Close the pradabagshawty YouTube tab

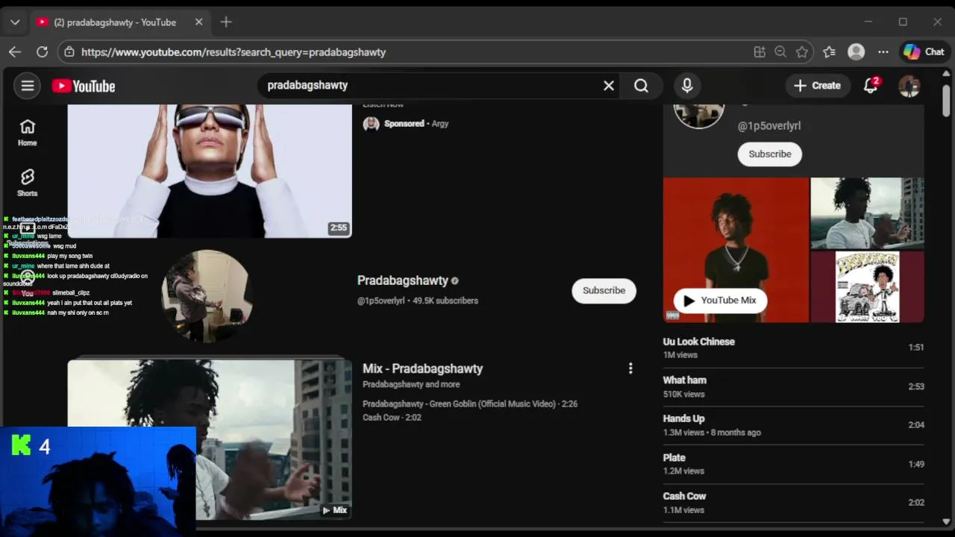point(198,22)
